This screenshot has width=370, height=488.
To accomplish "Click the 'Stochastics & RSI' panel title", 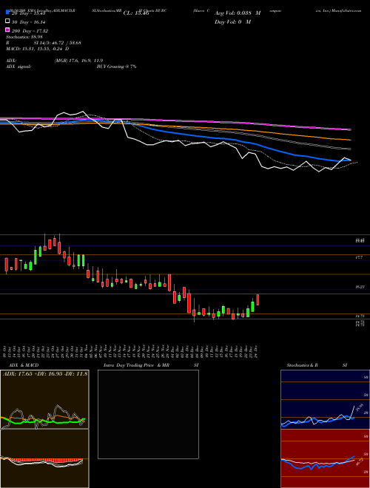I will coord(317,365).
